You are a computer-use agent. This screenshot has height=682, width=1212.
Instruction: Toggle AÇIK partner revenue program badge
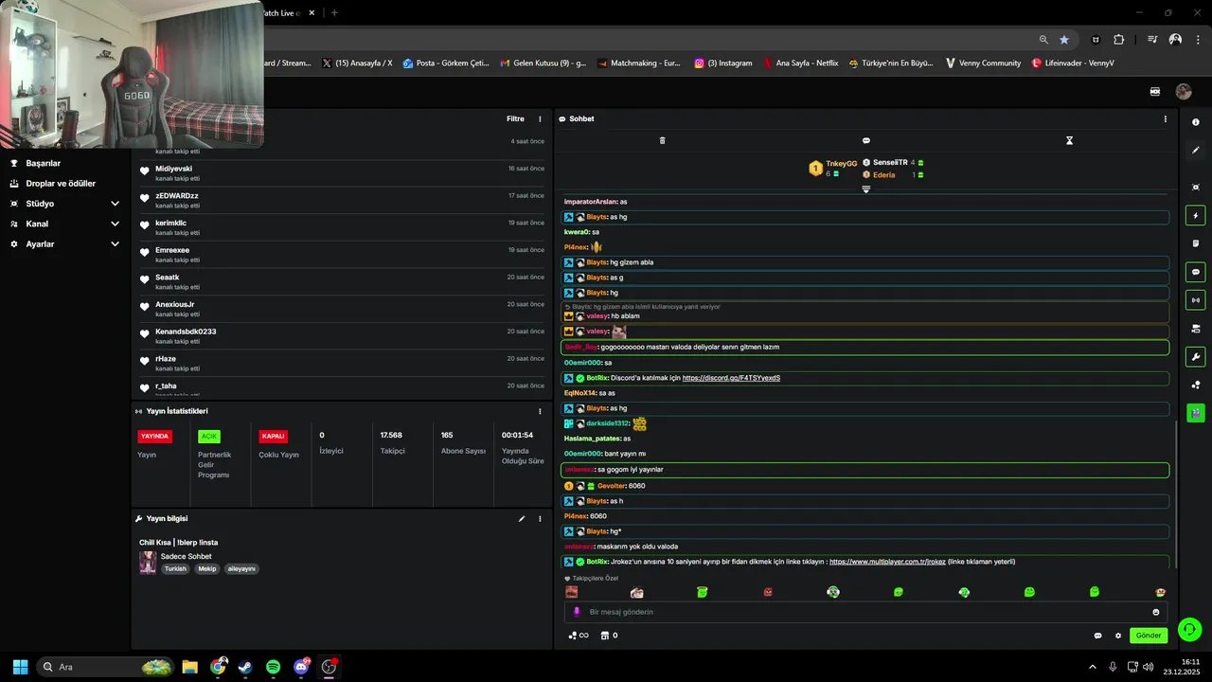pyautogui.click(x=209, y=437)
